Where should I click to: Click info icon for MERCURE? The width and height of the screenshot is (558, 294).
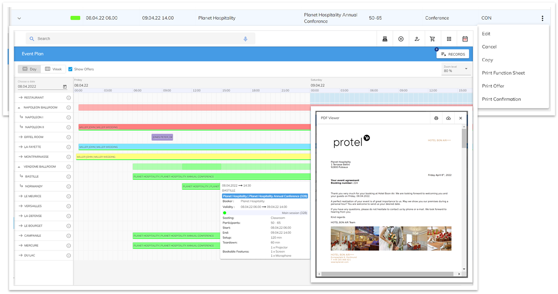pos(69,245)
